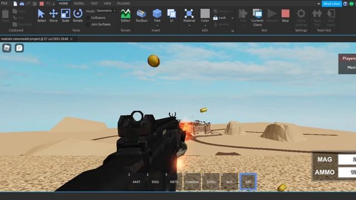Click the MAG value field
The image size is (356, 200).
347,159
